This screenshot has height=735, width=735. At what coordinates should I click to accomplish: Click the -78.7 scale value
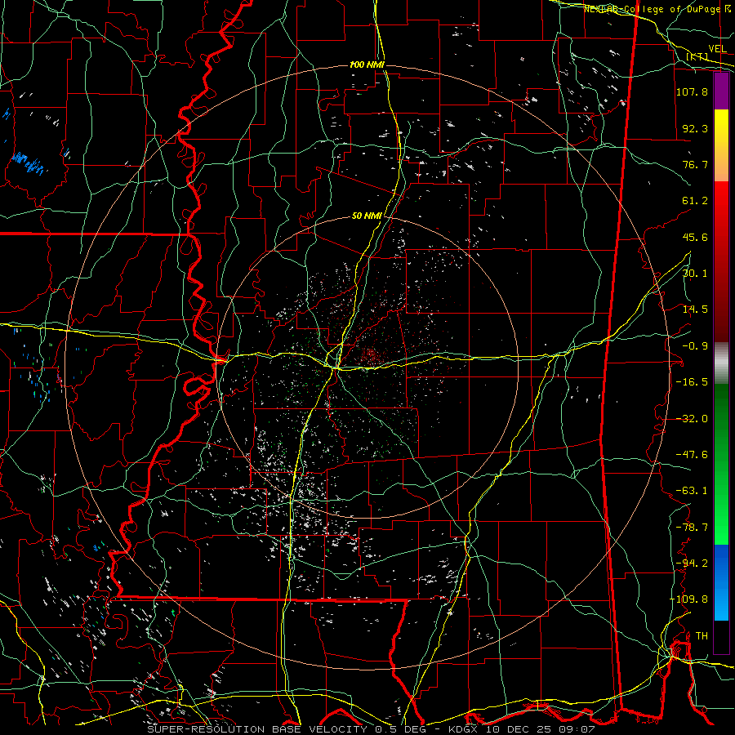(x=692, y=528)
